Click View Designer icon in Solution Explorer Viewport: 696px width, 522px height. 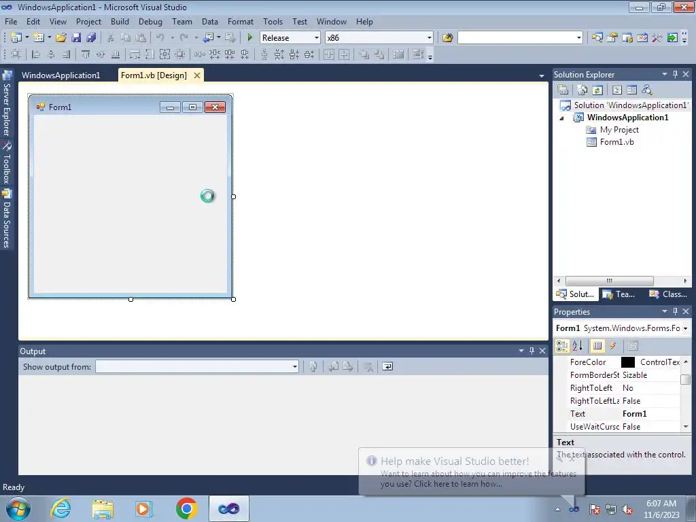tap(631, 90)
